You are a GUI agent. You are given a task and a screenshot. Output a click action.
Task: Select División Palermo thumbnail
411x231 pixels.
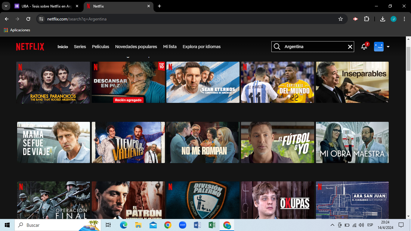point(203,200)
